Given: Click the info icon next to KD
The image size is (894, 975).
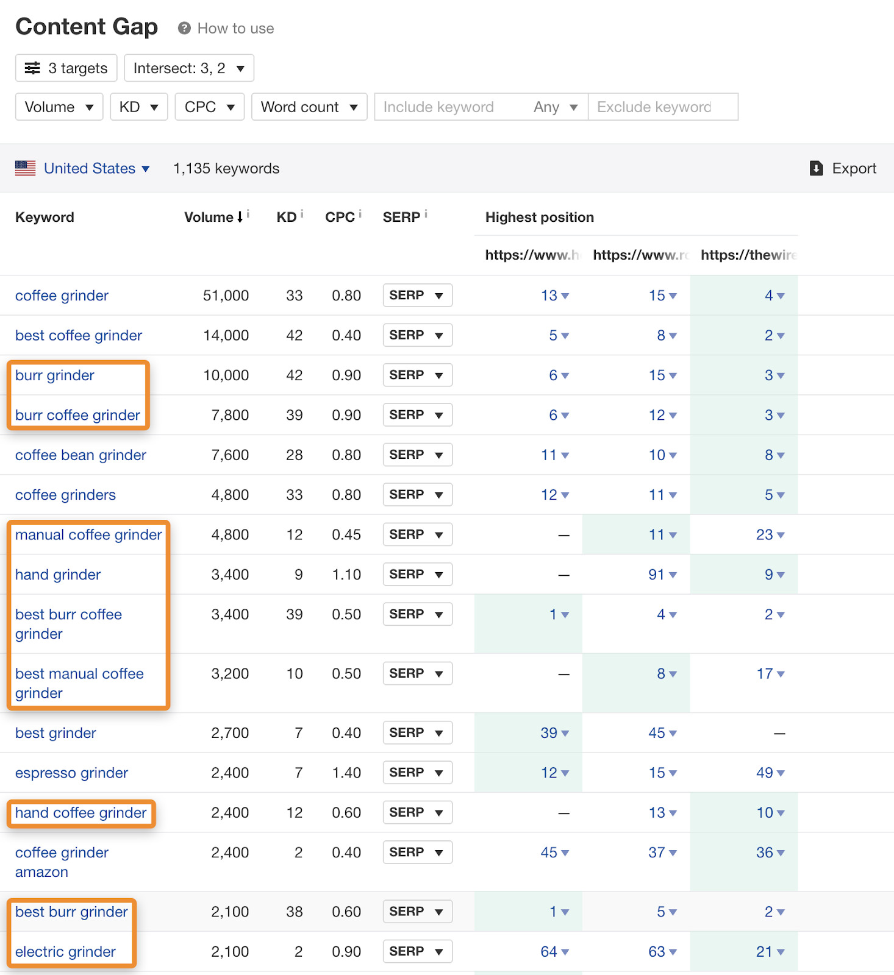Looking at the screenshot, I should (302, 214).
